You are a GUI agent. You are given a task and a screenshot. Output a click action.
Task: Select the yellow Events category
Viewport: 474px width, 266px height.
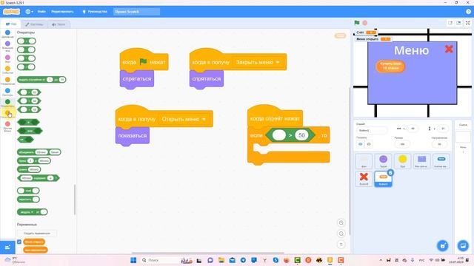coord(7,69)
